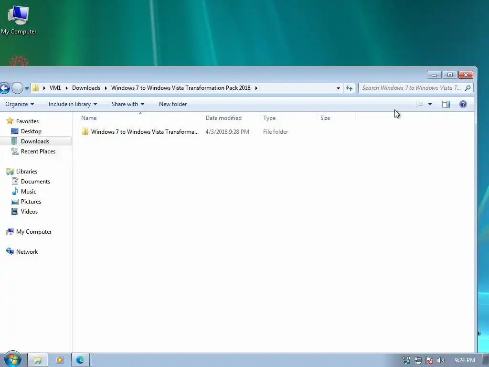
Task: Minimize the Explorer window
Action: (x=434, y=75)
